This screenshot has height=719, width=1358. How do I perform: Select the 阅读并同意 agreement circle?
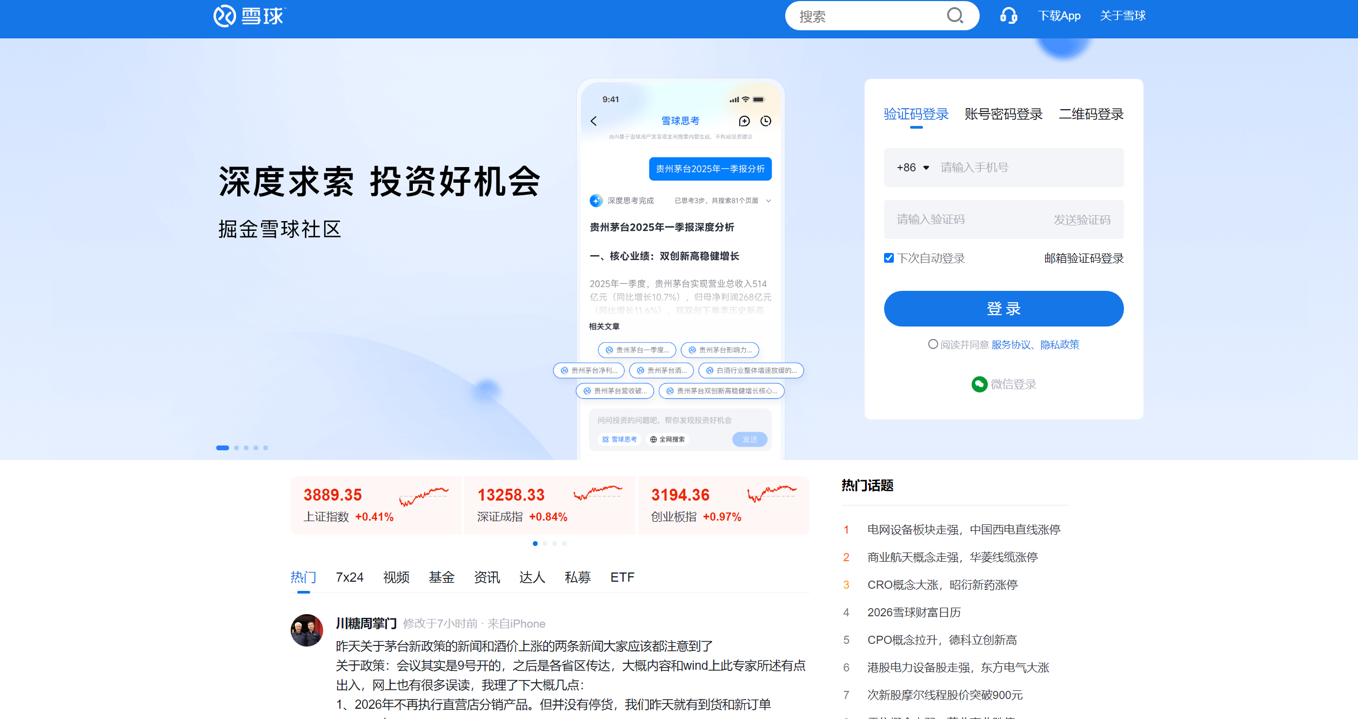pos(933,344)
